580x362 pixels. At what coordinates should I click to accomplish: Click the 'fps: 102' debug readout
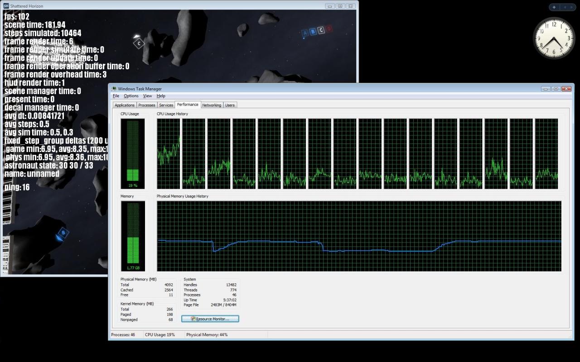pyautogui.click(x=17, y=17)
